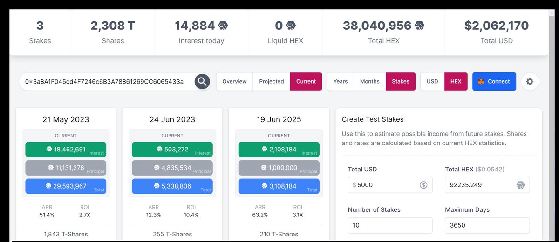Image resolution: width=559 pixels, height=242 pixels.
Task: Click the HEX logo in Total HEX field
Action: coord(520,185)
